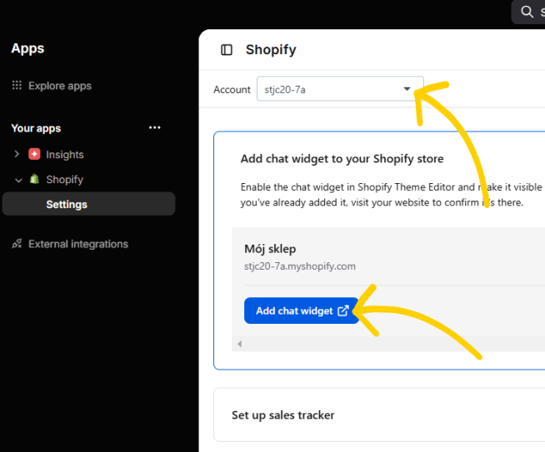545x452 pixels.
Task: Open Explore apps
Action: (x=60, y=86)
